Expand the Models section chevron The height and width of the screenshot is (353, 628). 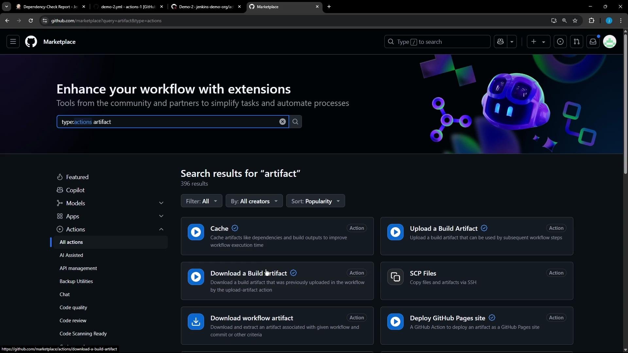(161, 203)
